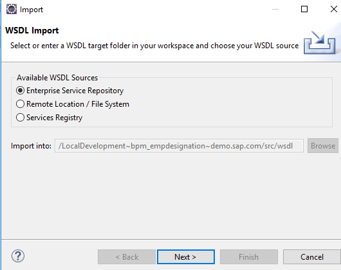
Task: Click the 'Import' window title text
Action: pos(32,10)
